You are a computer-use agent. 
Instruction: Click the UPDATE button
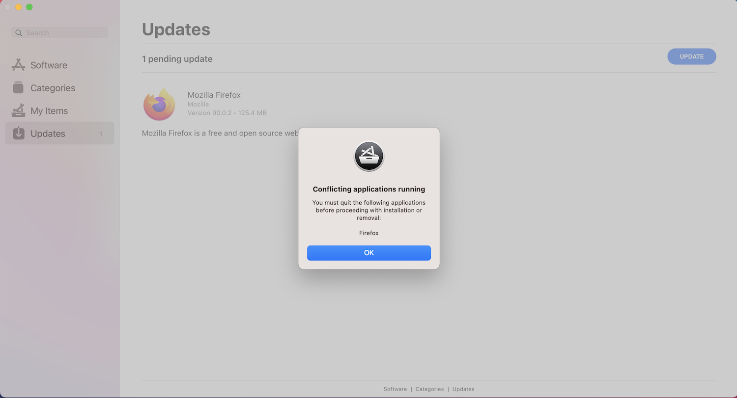(x=692, y=56)
